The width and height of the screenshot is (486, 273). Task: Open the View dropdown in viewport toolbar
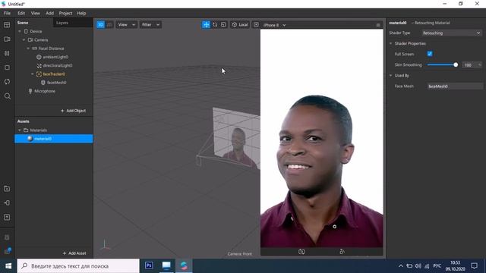(x=127, y=25)
